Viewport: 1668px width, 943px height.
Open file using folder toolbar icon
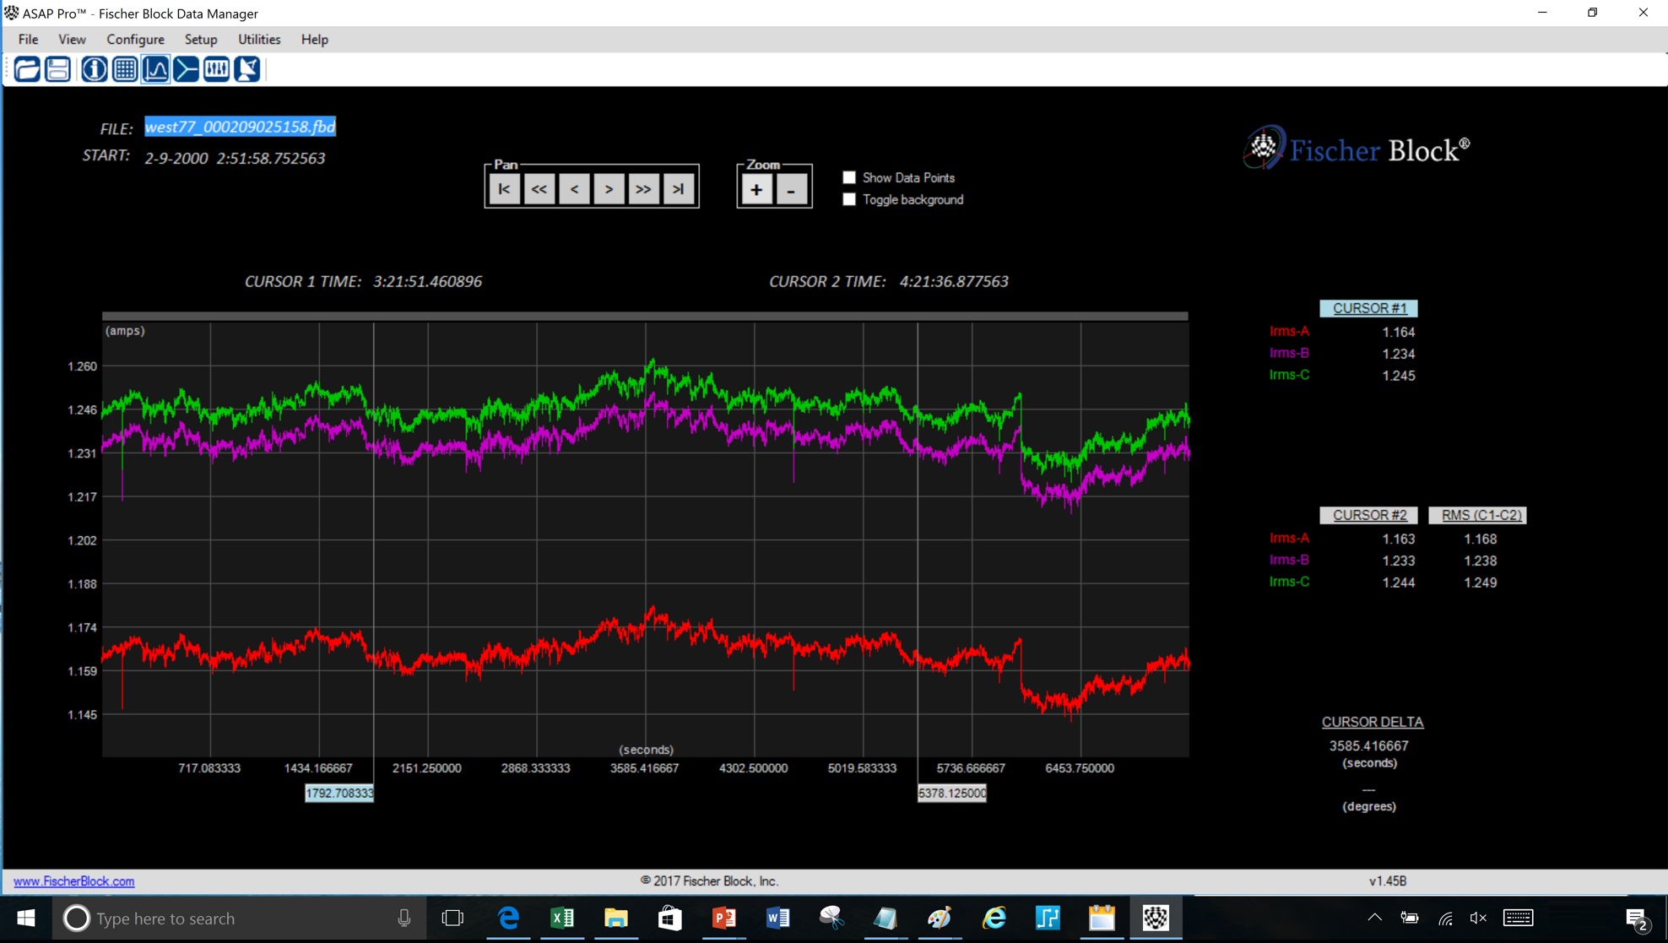pyautogui.click(x=27, y=69)
